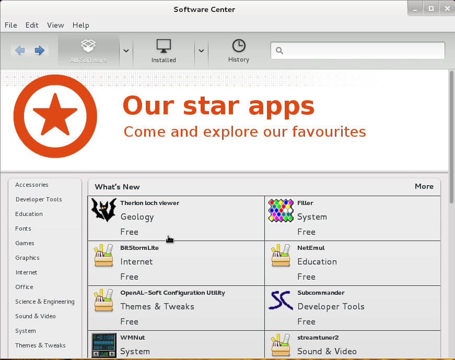
Task: Open the Therion loch viewer title
Action: [150, 203]
